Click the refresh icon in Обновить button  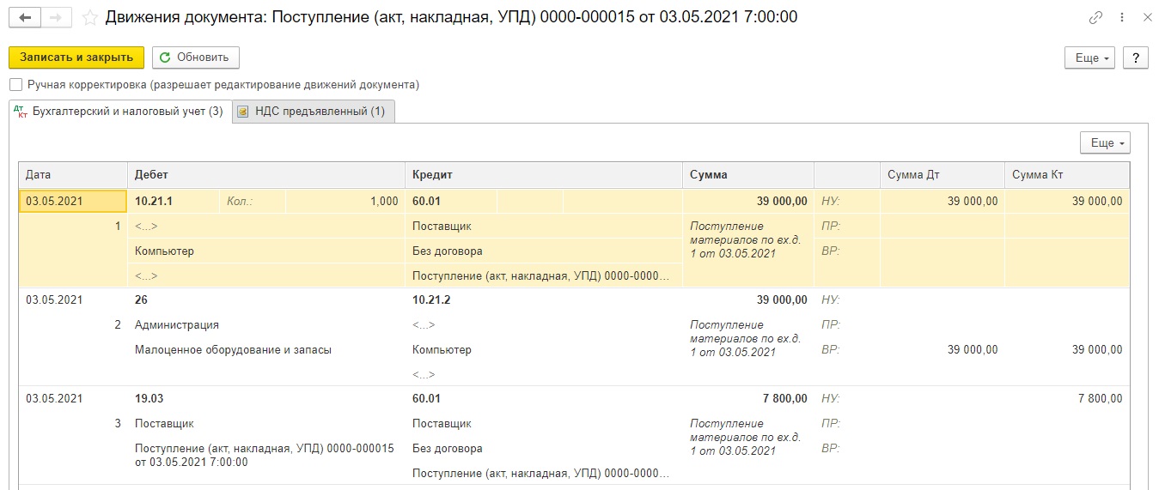(x=165, y=57)
